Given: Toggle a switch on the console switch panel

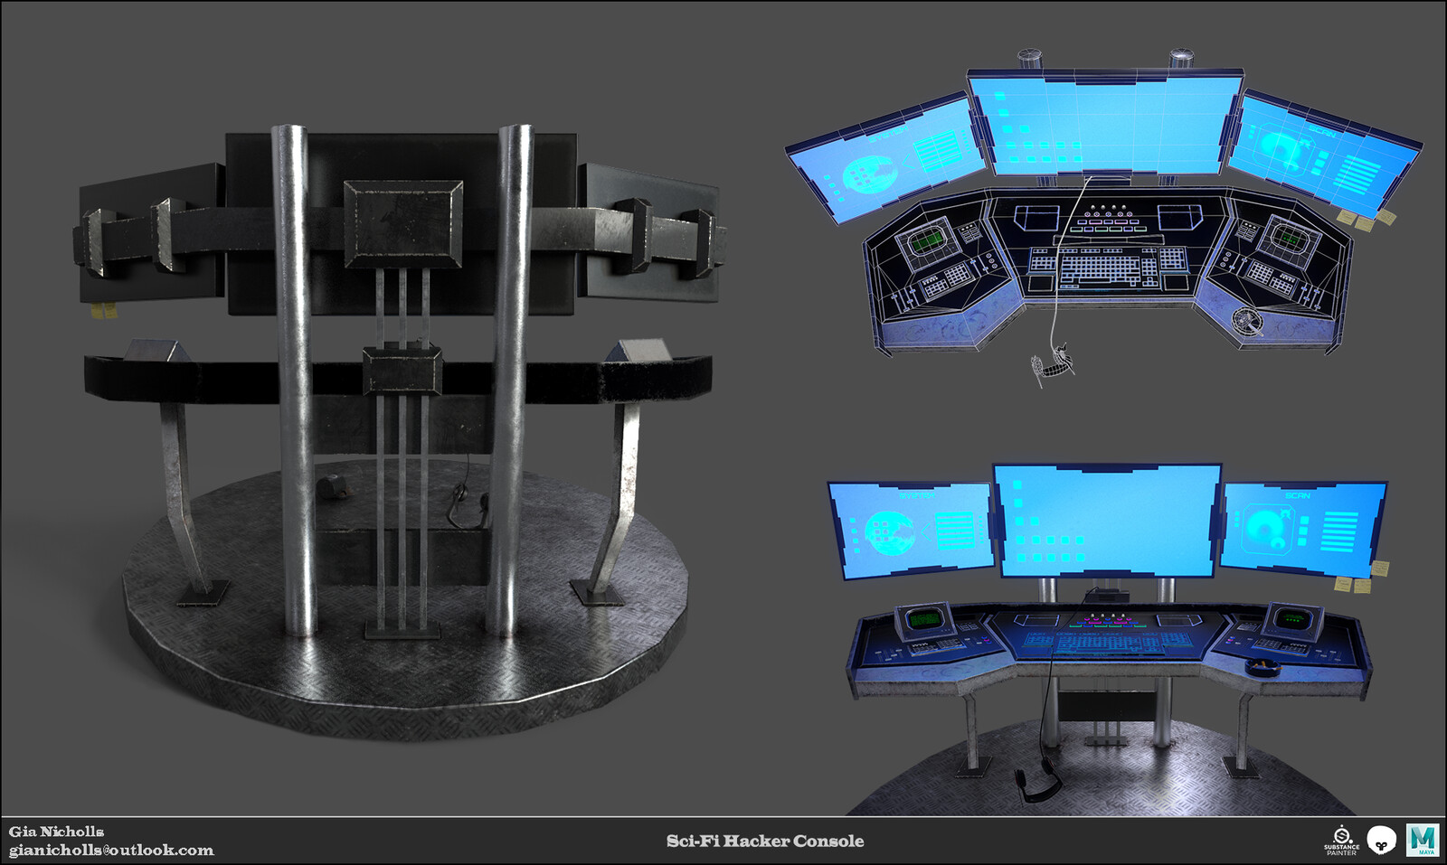Looking at the screenshot, I should click(x=1108, y=618).
